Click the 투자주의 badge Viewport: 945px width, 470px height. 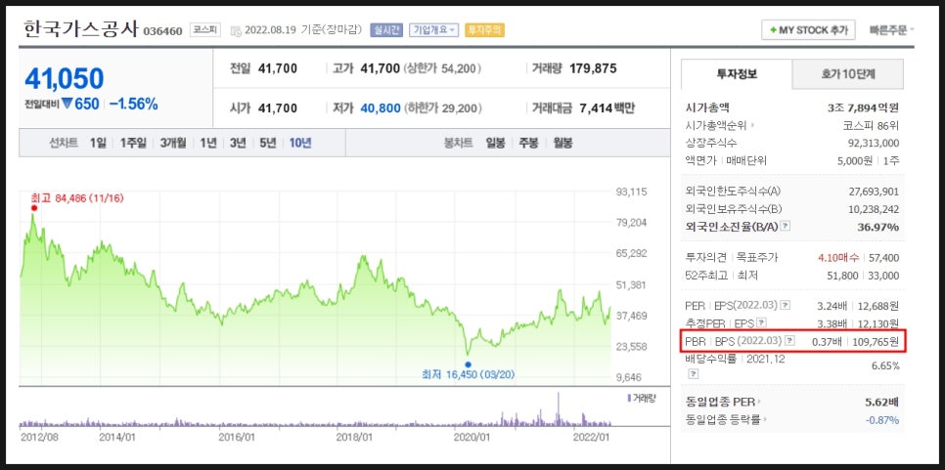coord(484,30)
